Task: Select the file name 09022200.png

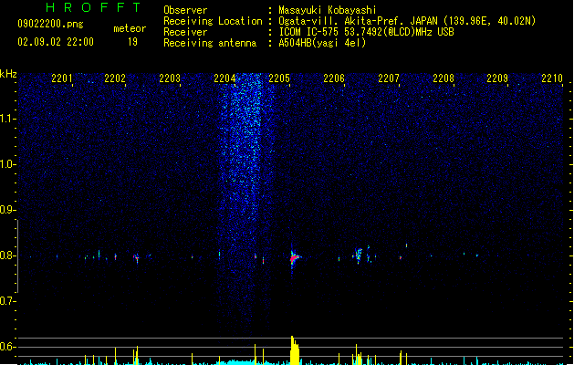Action: pos(50,24)
